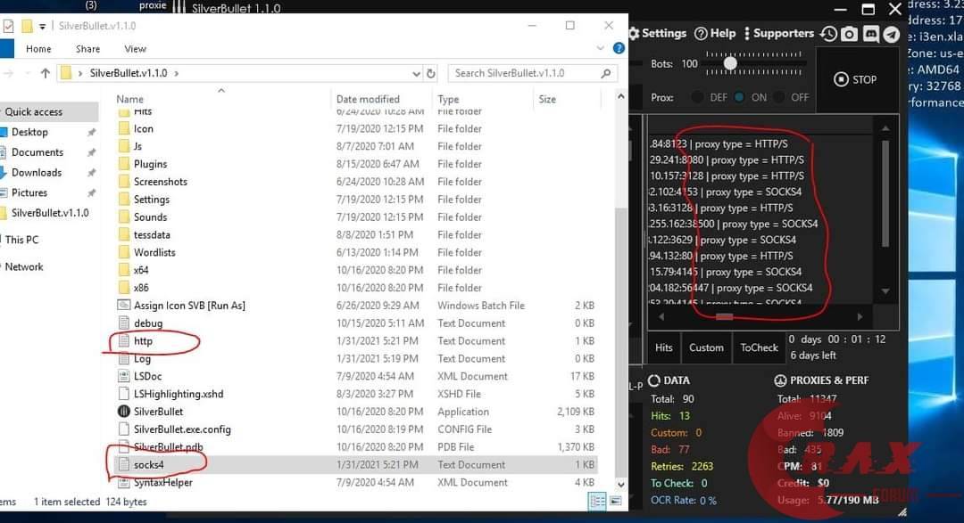The height and width of the screenshot is (523, 964).
Task: Select the http text file icon
Action: (x=123, y=340)
